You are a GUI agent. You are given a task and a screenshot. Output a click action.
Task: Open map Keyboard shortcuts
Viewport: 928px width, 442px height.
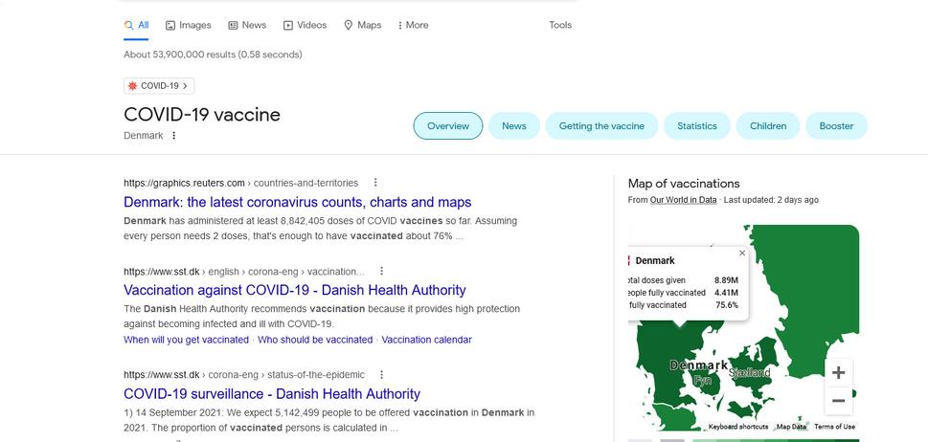coord(738,427)
